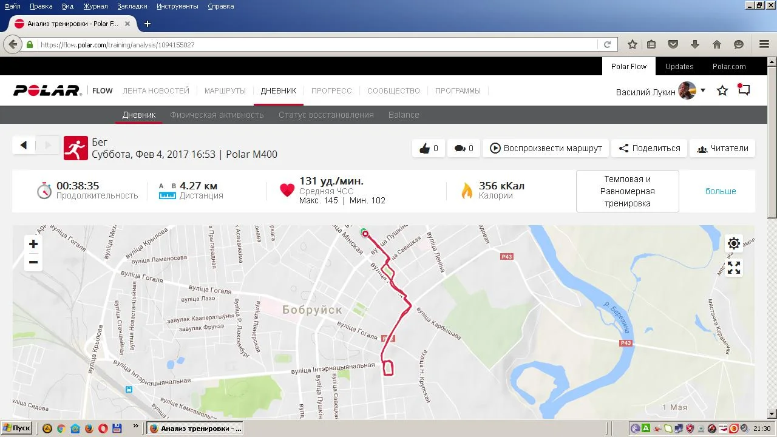Click the distance ruler icon
This screenshot has height=437, width=777.
167,195
